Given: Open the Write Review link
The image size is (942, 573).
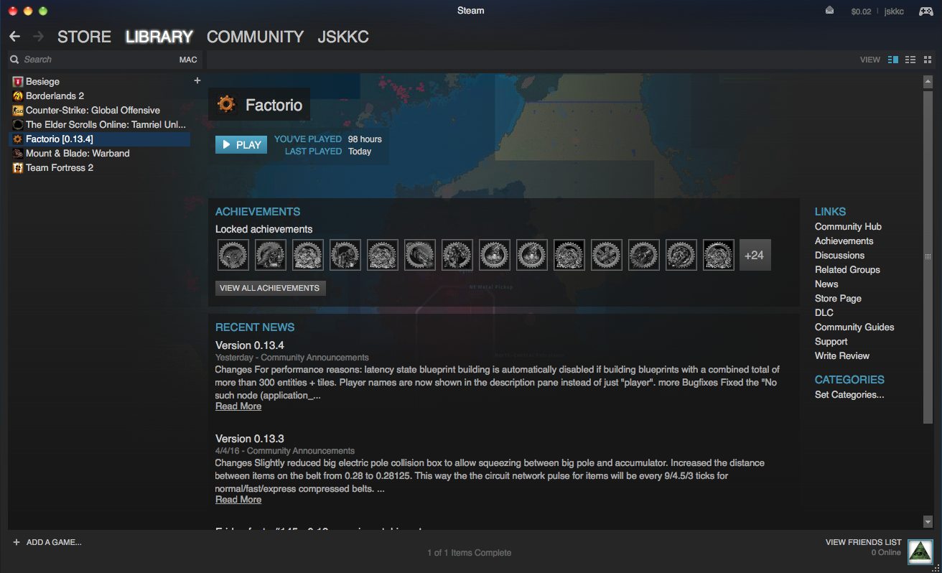Looking at the screenshot, I should [842, 355].
